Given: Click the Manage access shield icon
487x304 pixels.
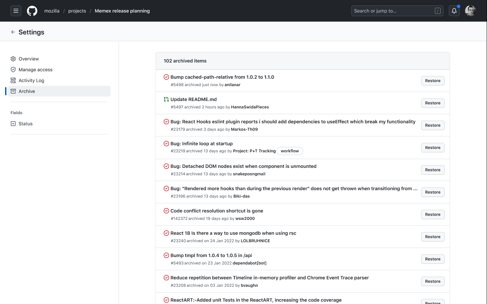Looking at the screenshot, I should [x=13, y=70].
